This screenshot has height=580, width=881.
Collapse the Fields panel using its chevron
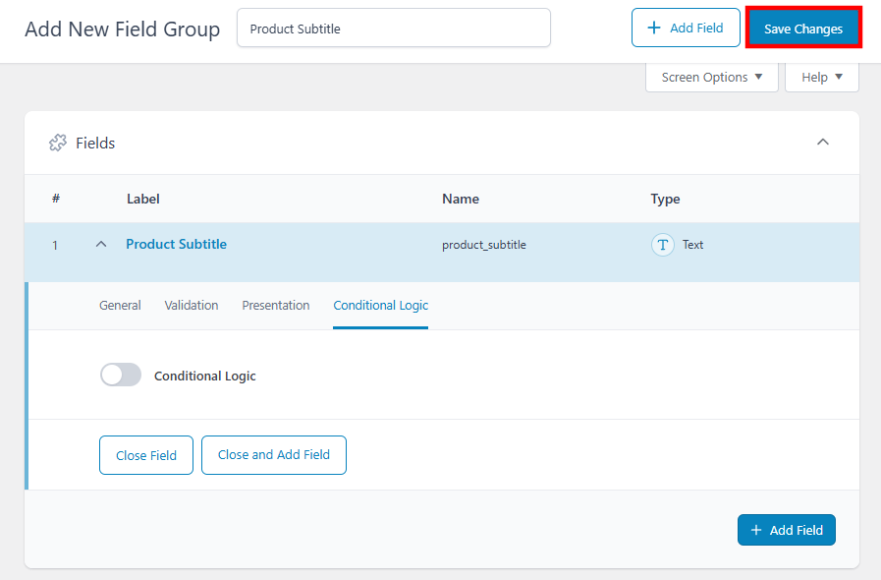pos(823,142)
